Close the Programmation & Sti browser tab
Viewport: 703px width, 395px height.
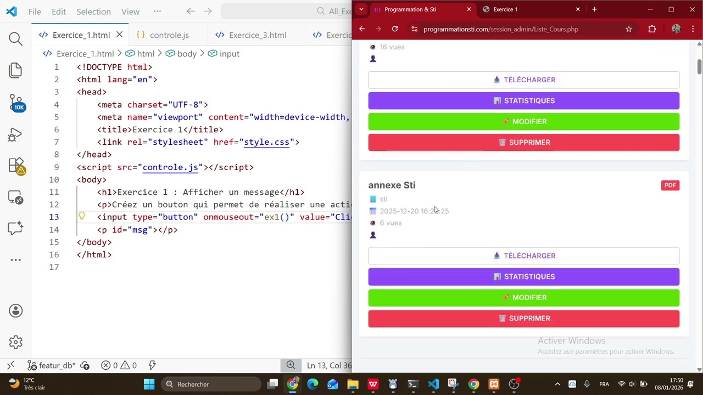(468, 9)
